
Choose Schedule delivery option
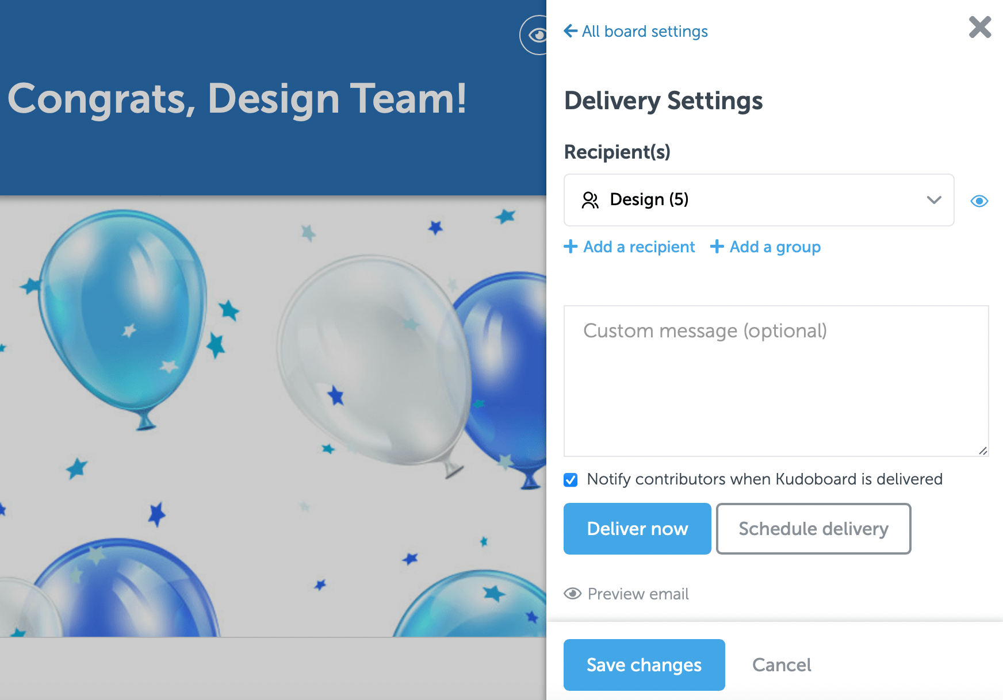pyautogui.click(x=813, y=529)
